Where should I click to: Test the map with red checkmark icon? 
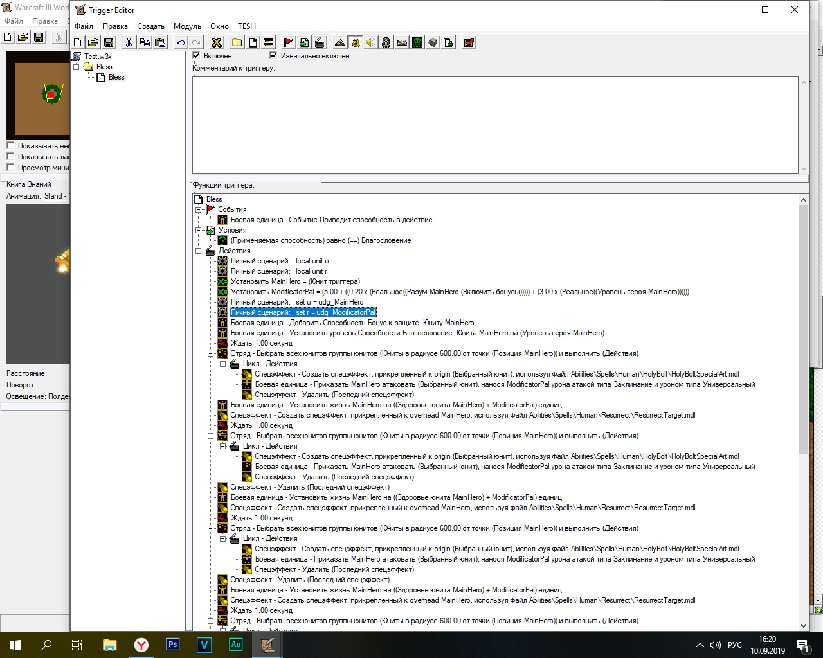click(x=469, y=42)
